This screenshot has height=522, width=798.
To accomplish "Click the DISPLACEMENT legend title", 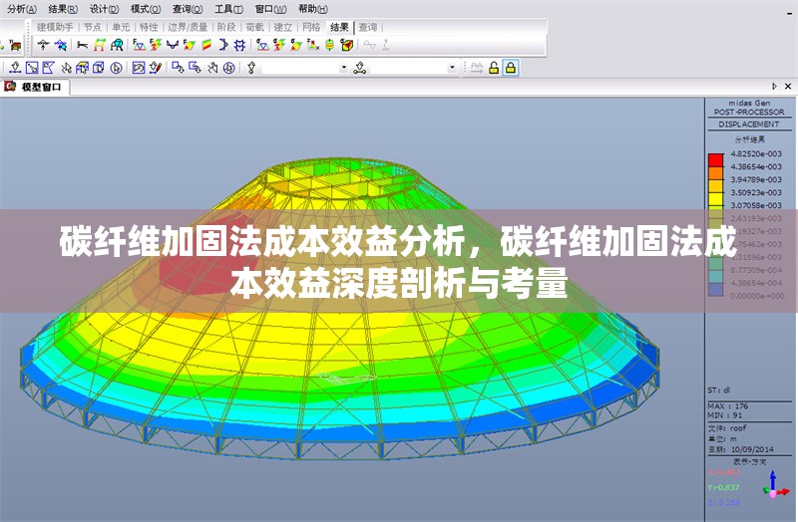I will pos(749,124).
